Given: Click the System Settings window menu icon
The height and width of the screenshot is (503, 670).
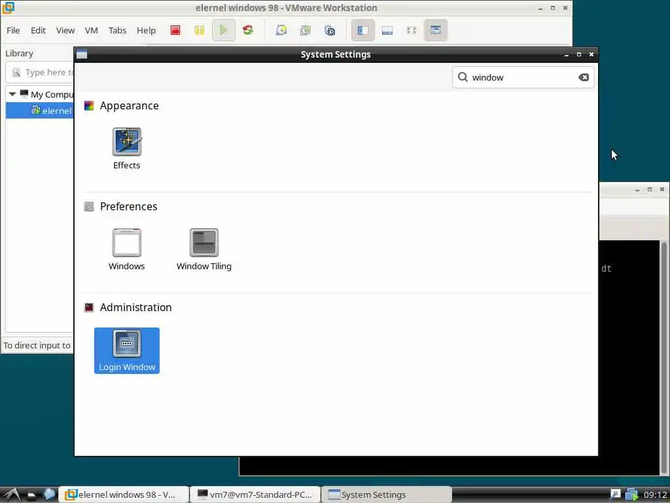Looking at the screenshot, I should coord(82,54).
